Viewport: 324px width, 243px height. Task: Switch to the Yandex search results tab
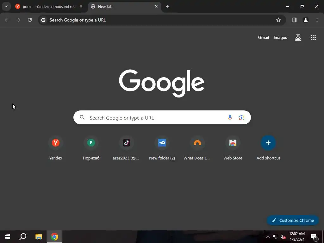coord(49,6)
